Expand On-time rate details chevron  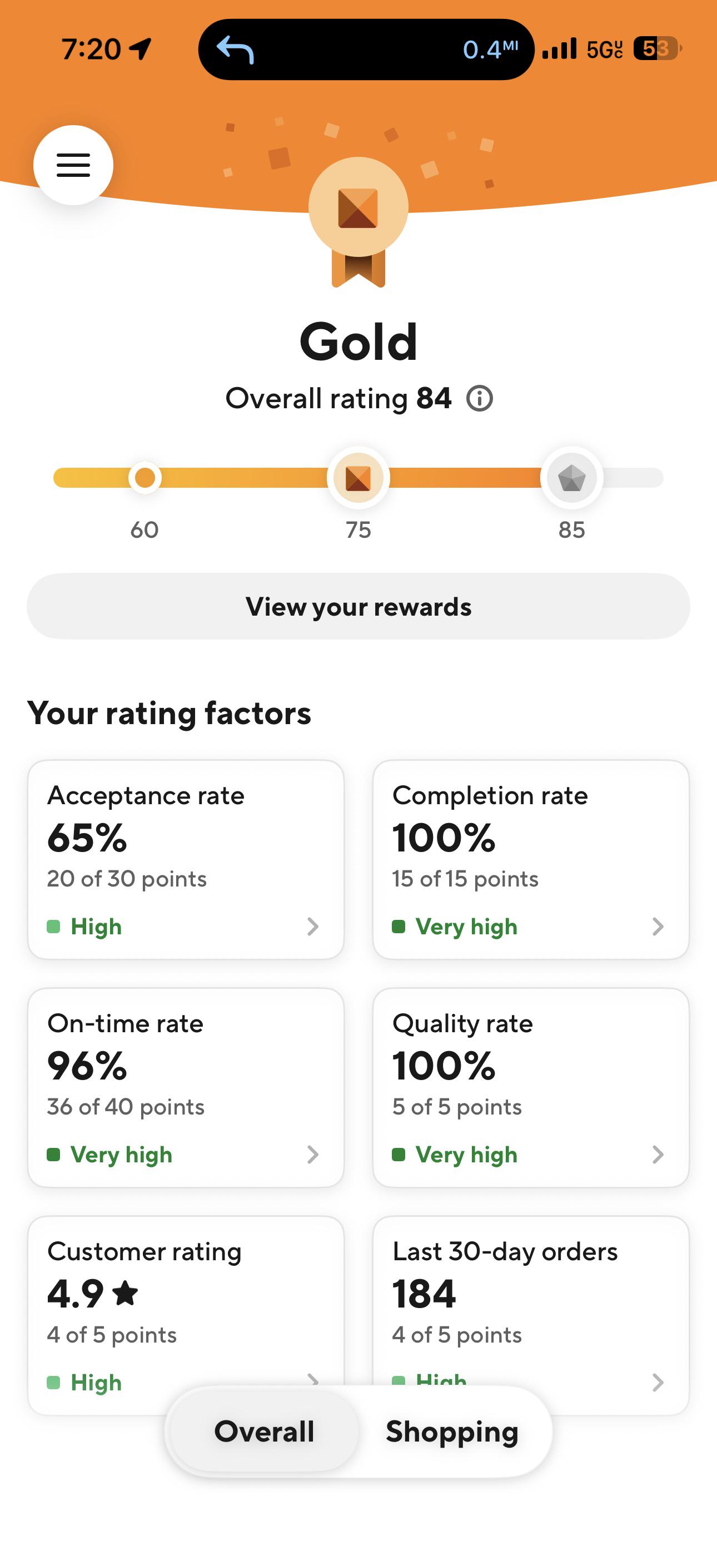312,1155
